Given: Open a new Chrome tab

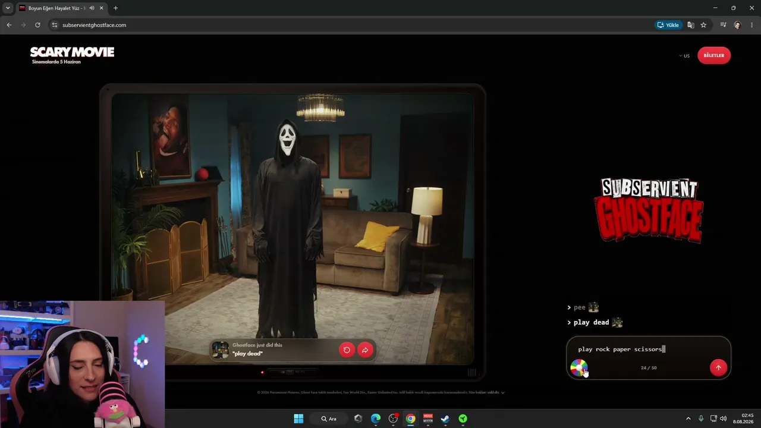Looking at the screenshot, I should (x=115, y=8).
